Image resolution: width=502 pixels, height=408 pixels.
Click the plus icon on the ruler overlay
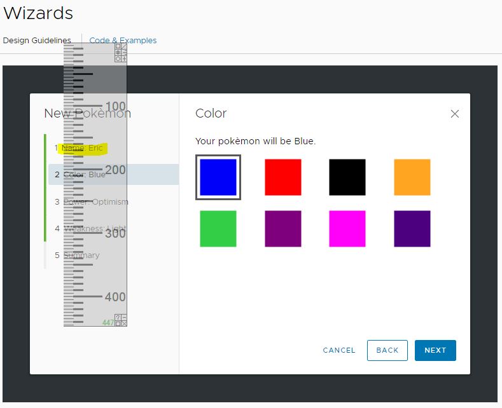coord(124,59)
